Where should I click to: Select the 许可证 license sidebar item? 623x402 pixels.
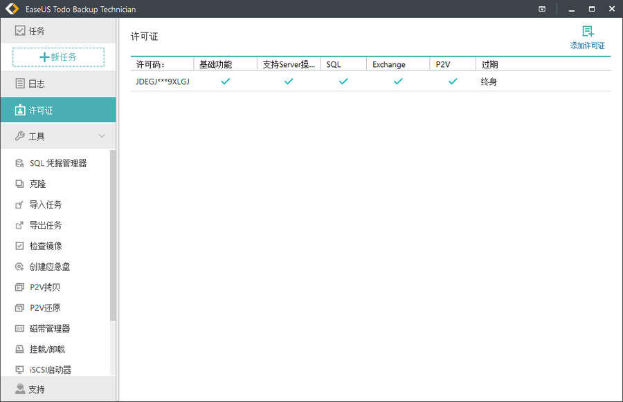click(58, 110)
